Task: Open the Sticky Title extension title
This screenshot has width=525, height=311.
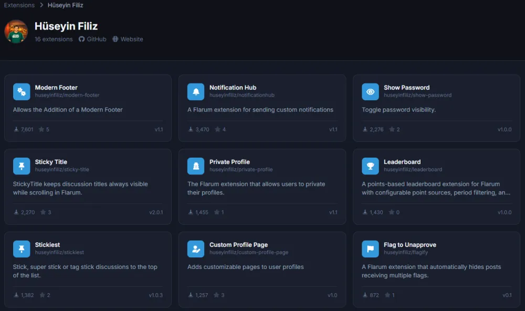Action: tap(51, 162)
